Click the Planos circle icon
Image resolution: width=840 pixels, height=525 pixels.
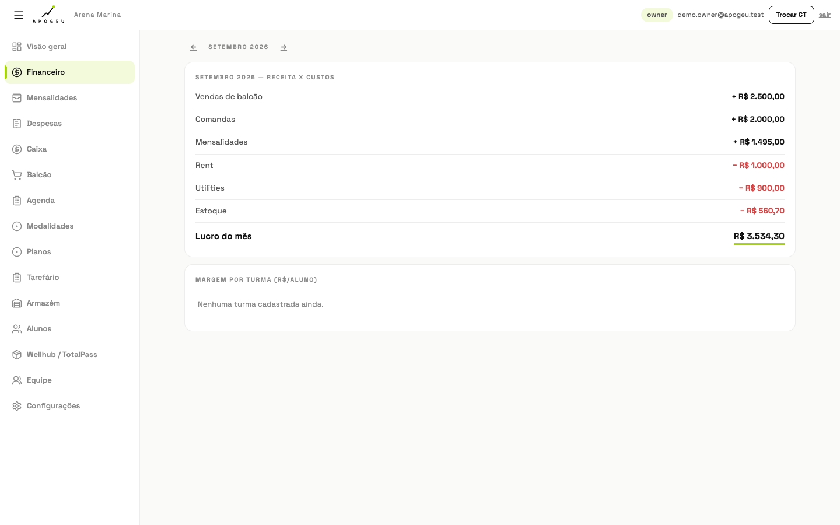click(x=17, y=252)
